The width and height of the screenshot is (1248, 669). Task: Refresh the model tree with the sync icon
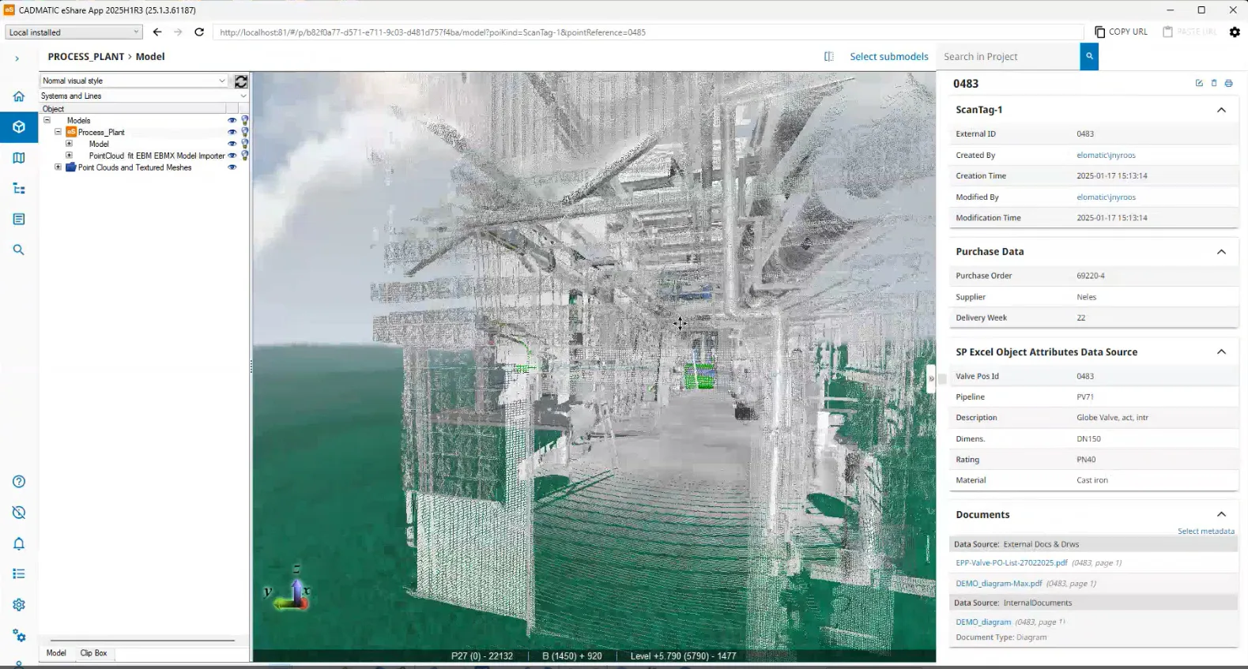[241, 81]
